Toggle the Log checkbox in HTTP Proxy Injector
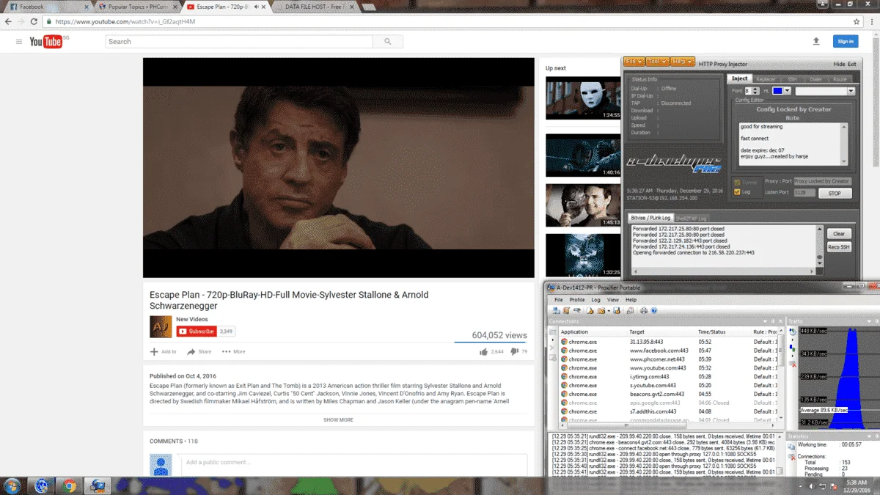This screenshot has height=495, width=880. pos(738,192)
